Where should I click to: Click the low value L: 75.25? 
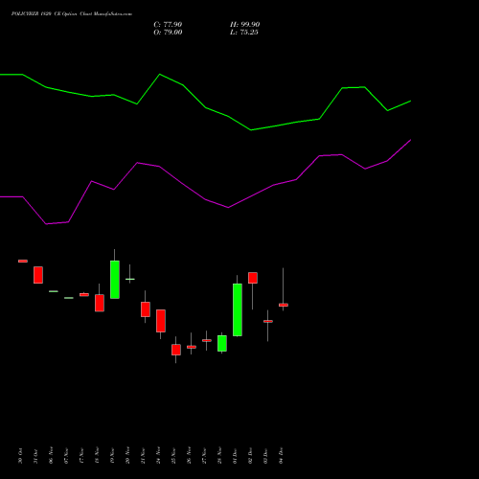click(244, 33)
